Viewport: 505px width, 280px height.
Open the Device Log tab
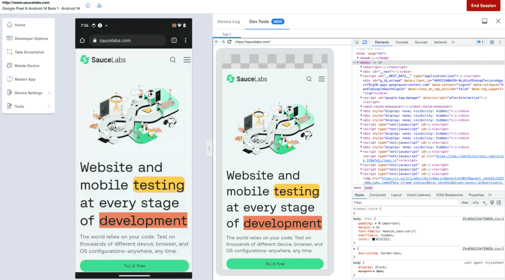228,21
